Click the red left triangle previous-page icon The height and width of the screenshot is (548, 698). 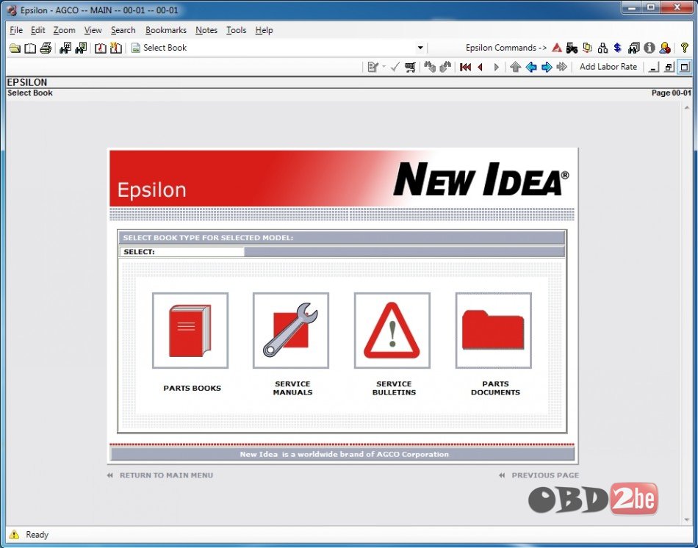(481, 68)
